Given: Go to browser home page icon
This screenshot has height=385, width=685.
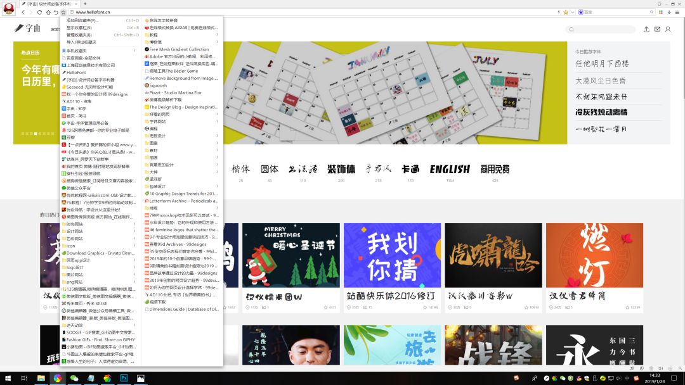Looking at the screenshot, I should coord(48,12).
